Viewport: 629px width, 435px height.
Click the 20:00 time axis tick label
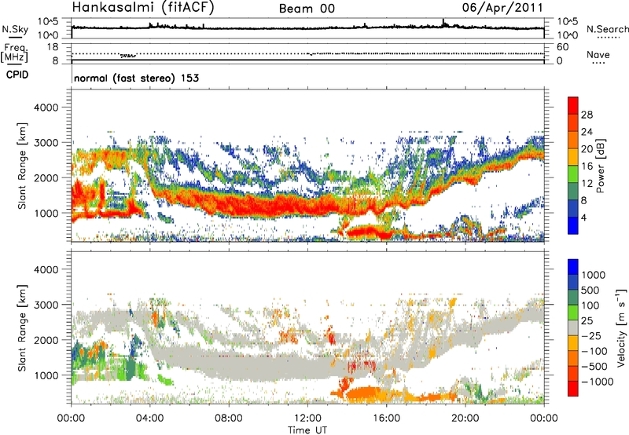[465, 419]
